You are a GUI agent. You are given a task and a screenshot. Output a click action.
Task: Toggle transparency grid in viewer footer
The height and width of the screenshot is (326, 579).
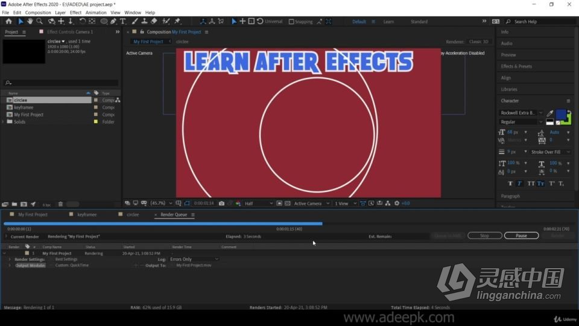click(287, 203)
